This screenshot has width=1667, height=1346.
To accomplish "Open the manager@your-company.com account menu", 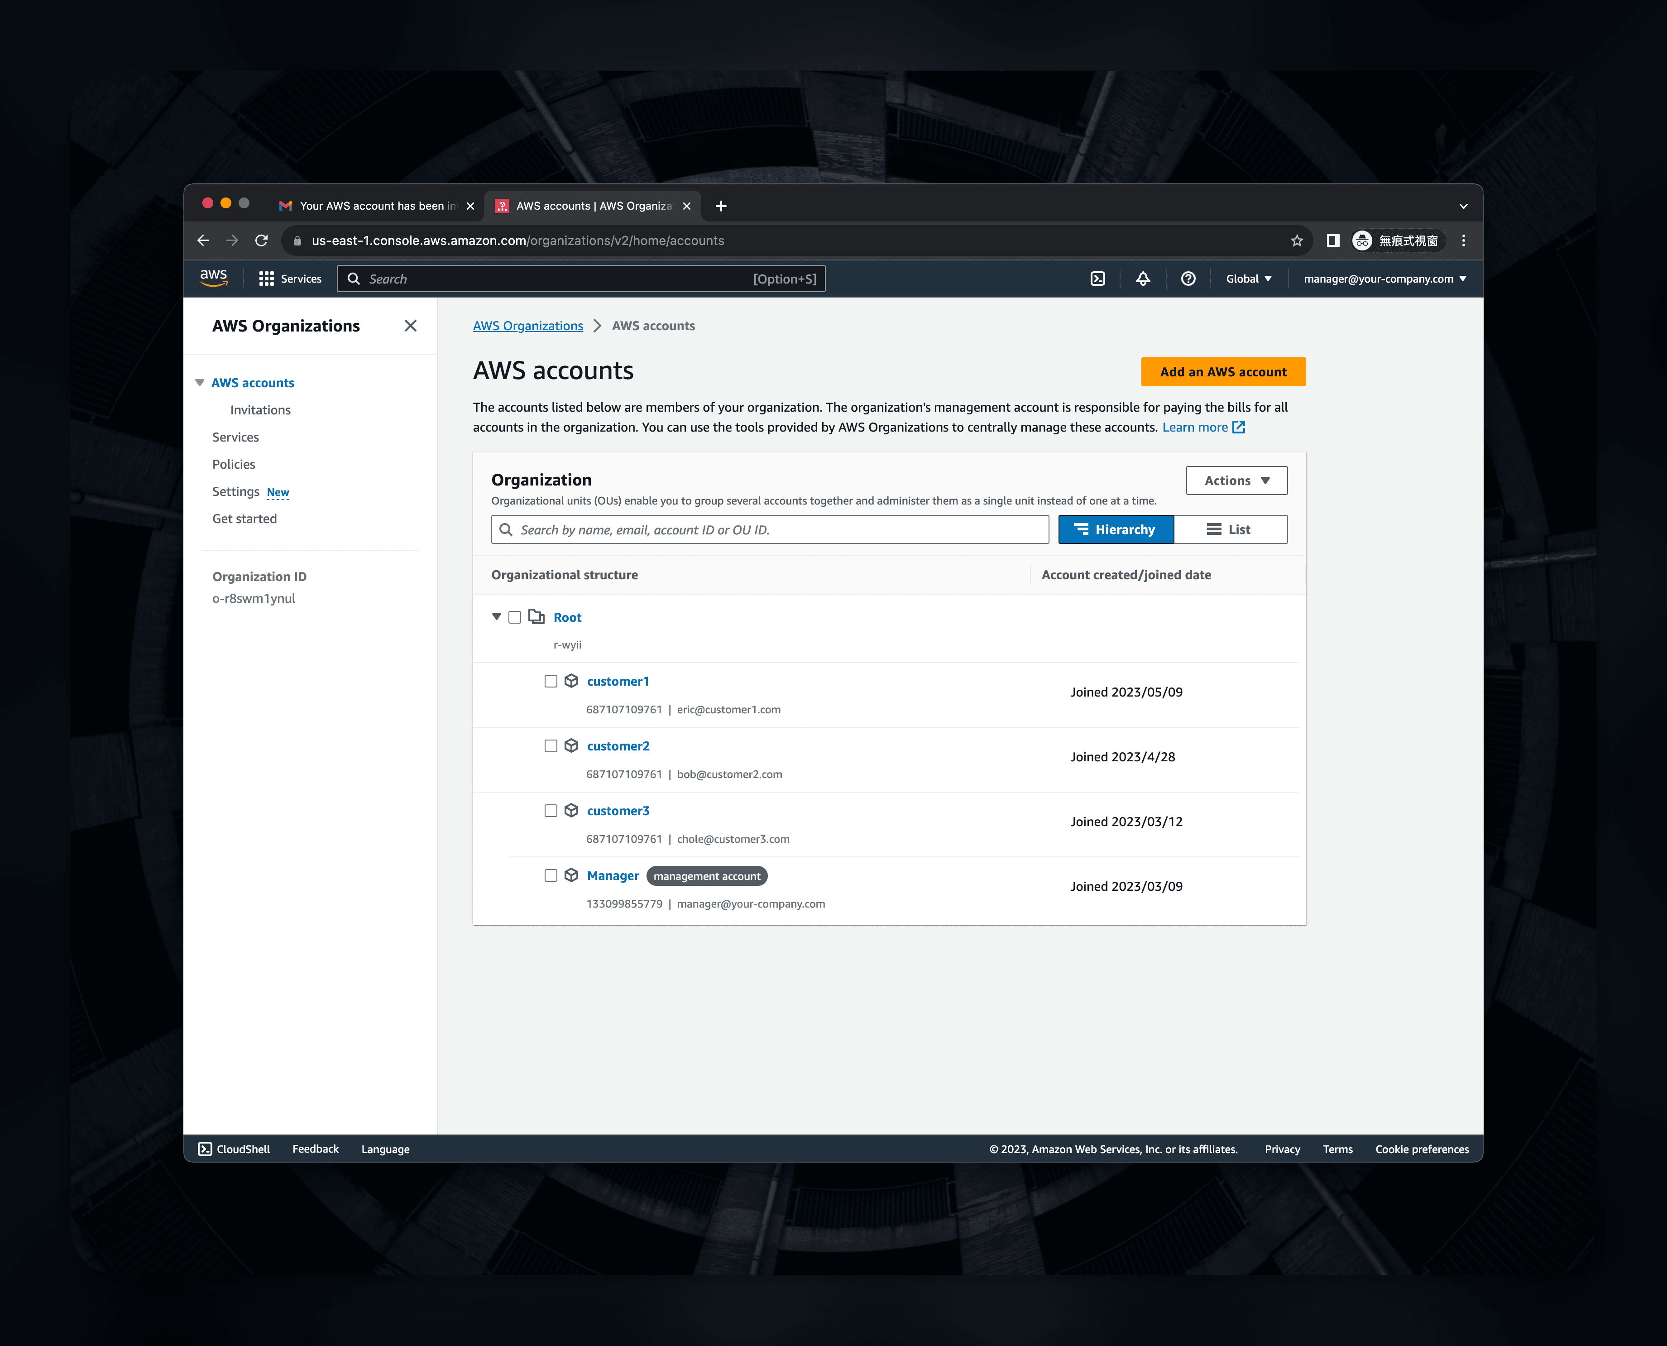I will pyautogui.click(x=1385, y=279).
